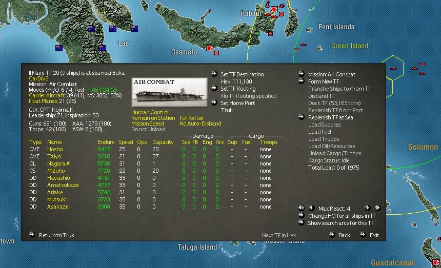Choose Transfer Ships to/from TF

(339, 89)
